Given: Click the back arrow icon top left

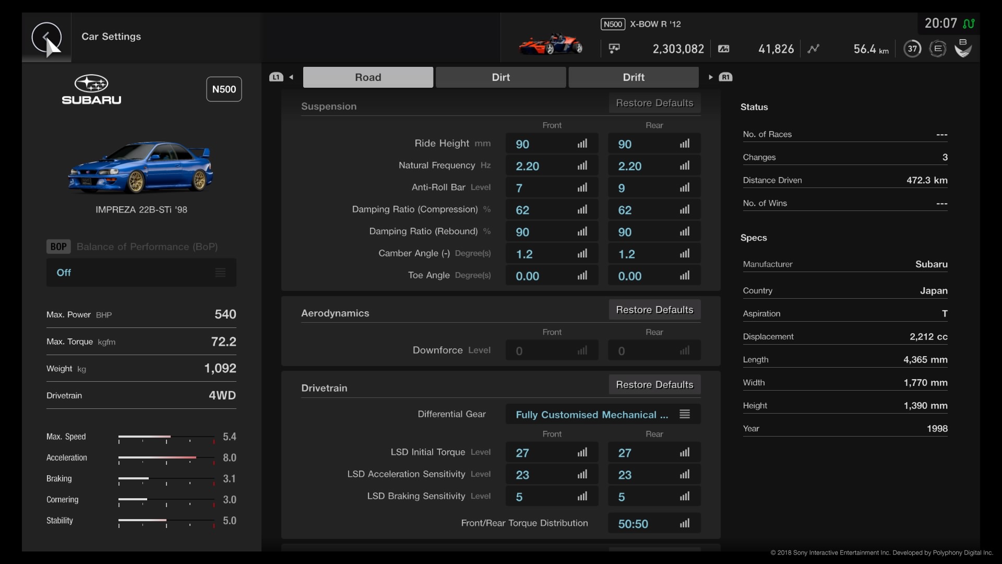Looking at the screenshot, I should pyautogui.click(x=46, y=37).
